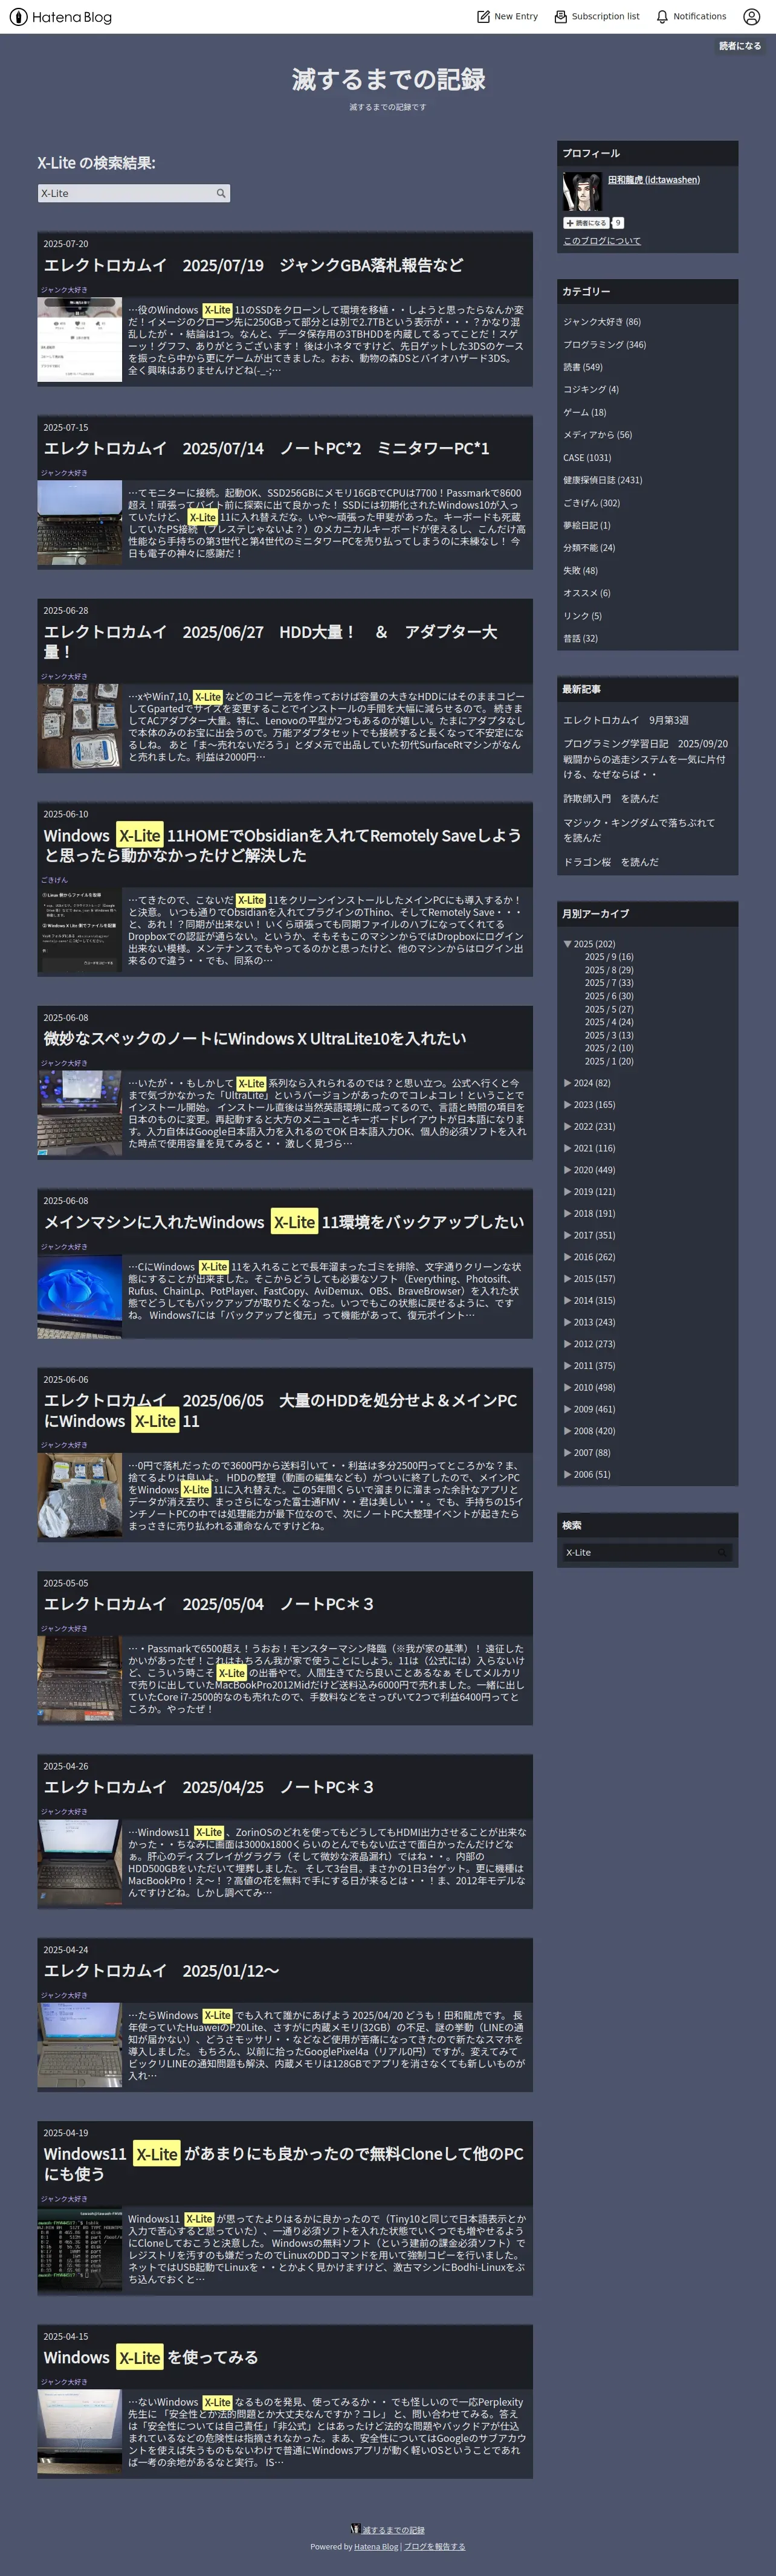
Task: Expand the 2023 (165) archive
Action: point(567,1105)
